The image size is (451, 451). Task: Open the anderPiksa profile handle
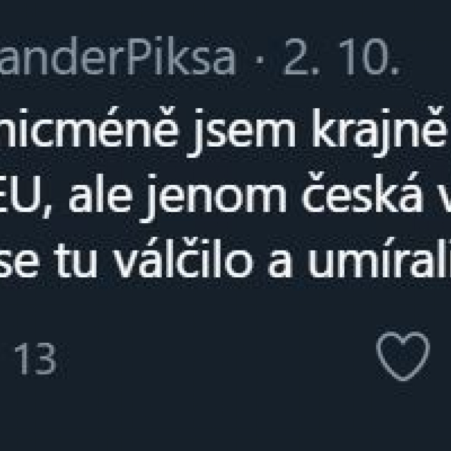point(118,56)
